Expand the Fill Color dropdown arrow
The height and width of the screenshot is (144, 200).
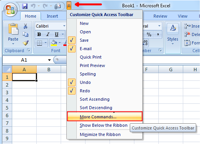pos(60,43)
